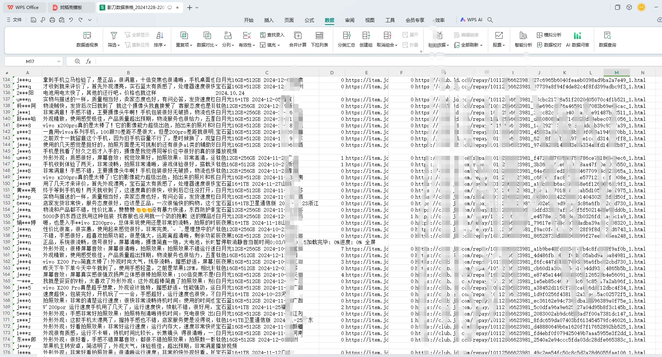Open the 文件 file menu

tap(14, 20)
